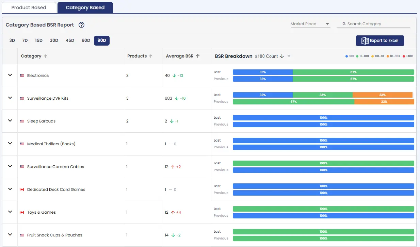The width and height of the screenshot is (420, 247).
Task: Click the US flag beside Sleep Earbuds
Action: point(22,121)
